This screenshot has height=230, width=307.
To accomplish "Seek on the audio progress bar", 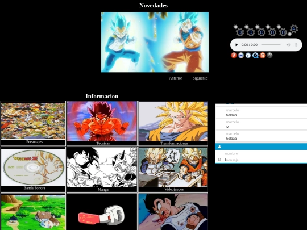I will coord(271,45).
